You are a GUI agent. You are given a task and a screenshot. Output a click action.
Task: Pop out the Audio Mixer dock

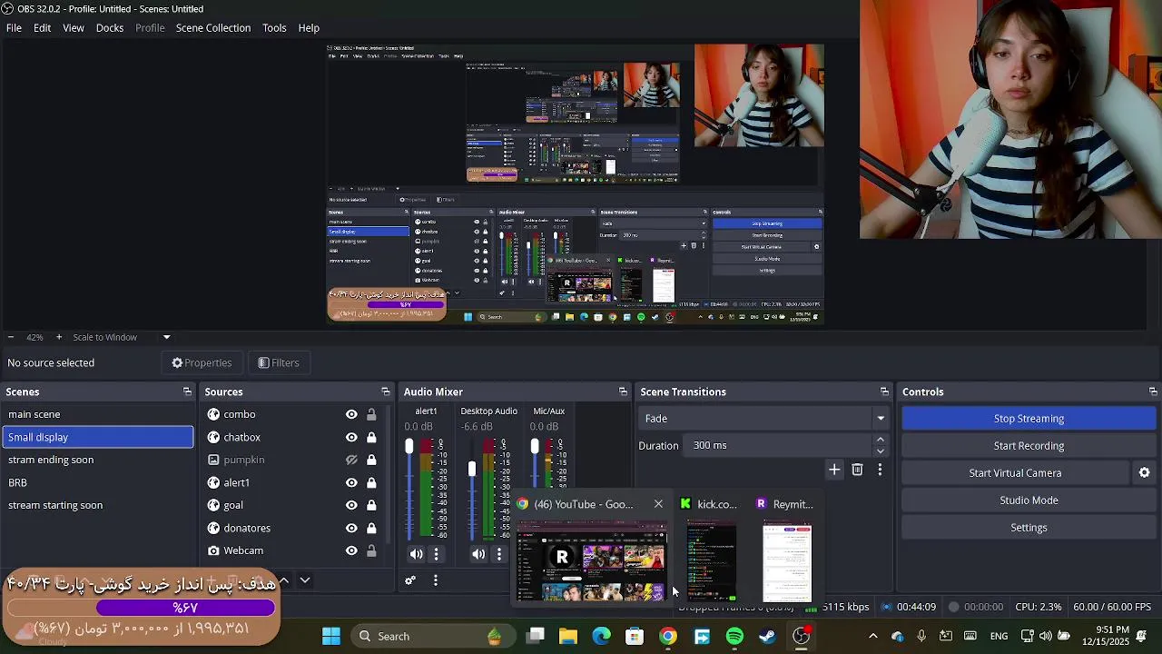[623, 391]
